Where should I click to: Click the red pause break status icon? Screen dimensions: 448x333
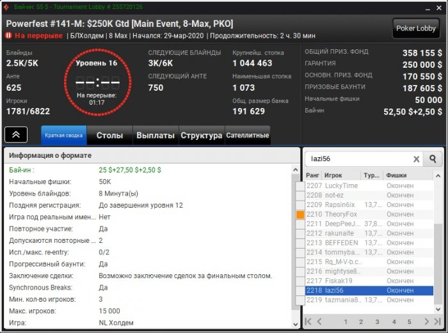8,36
